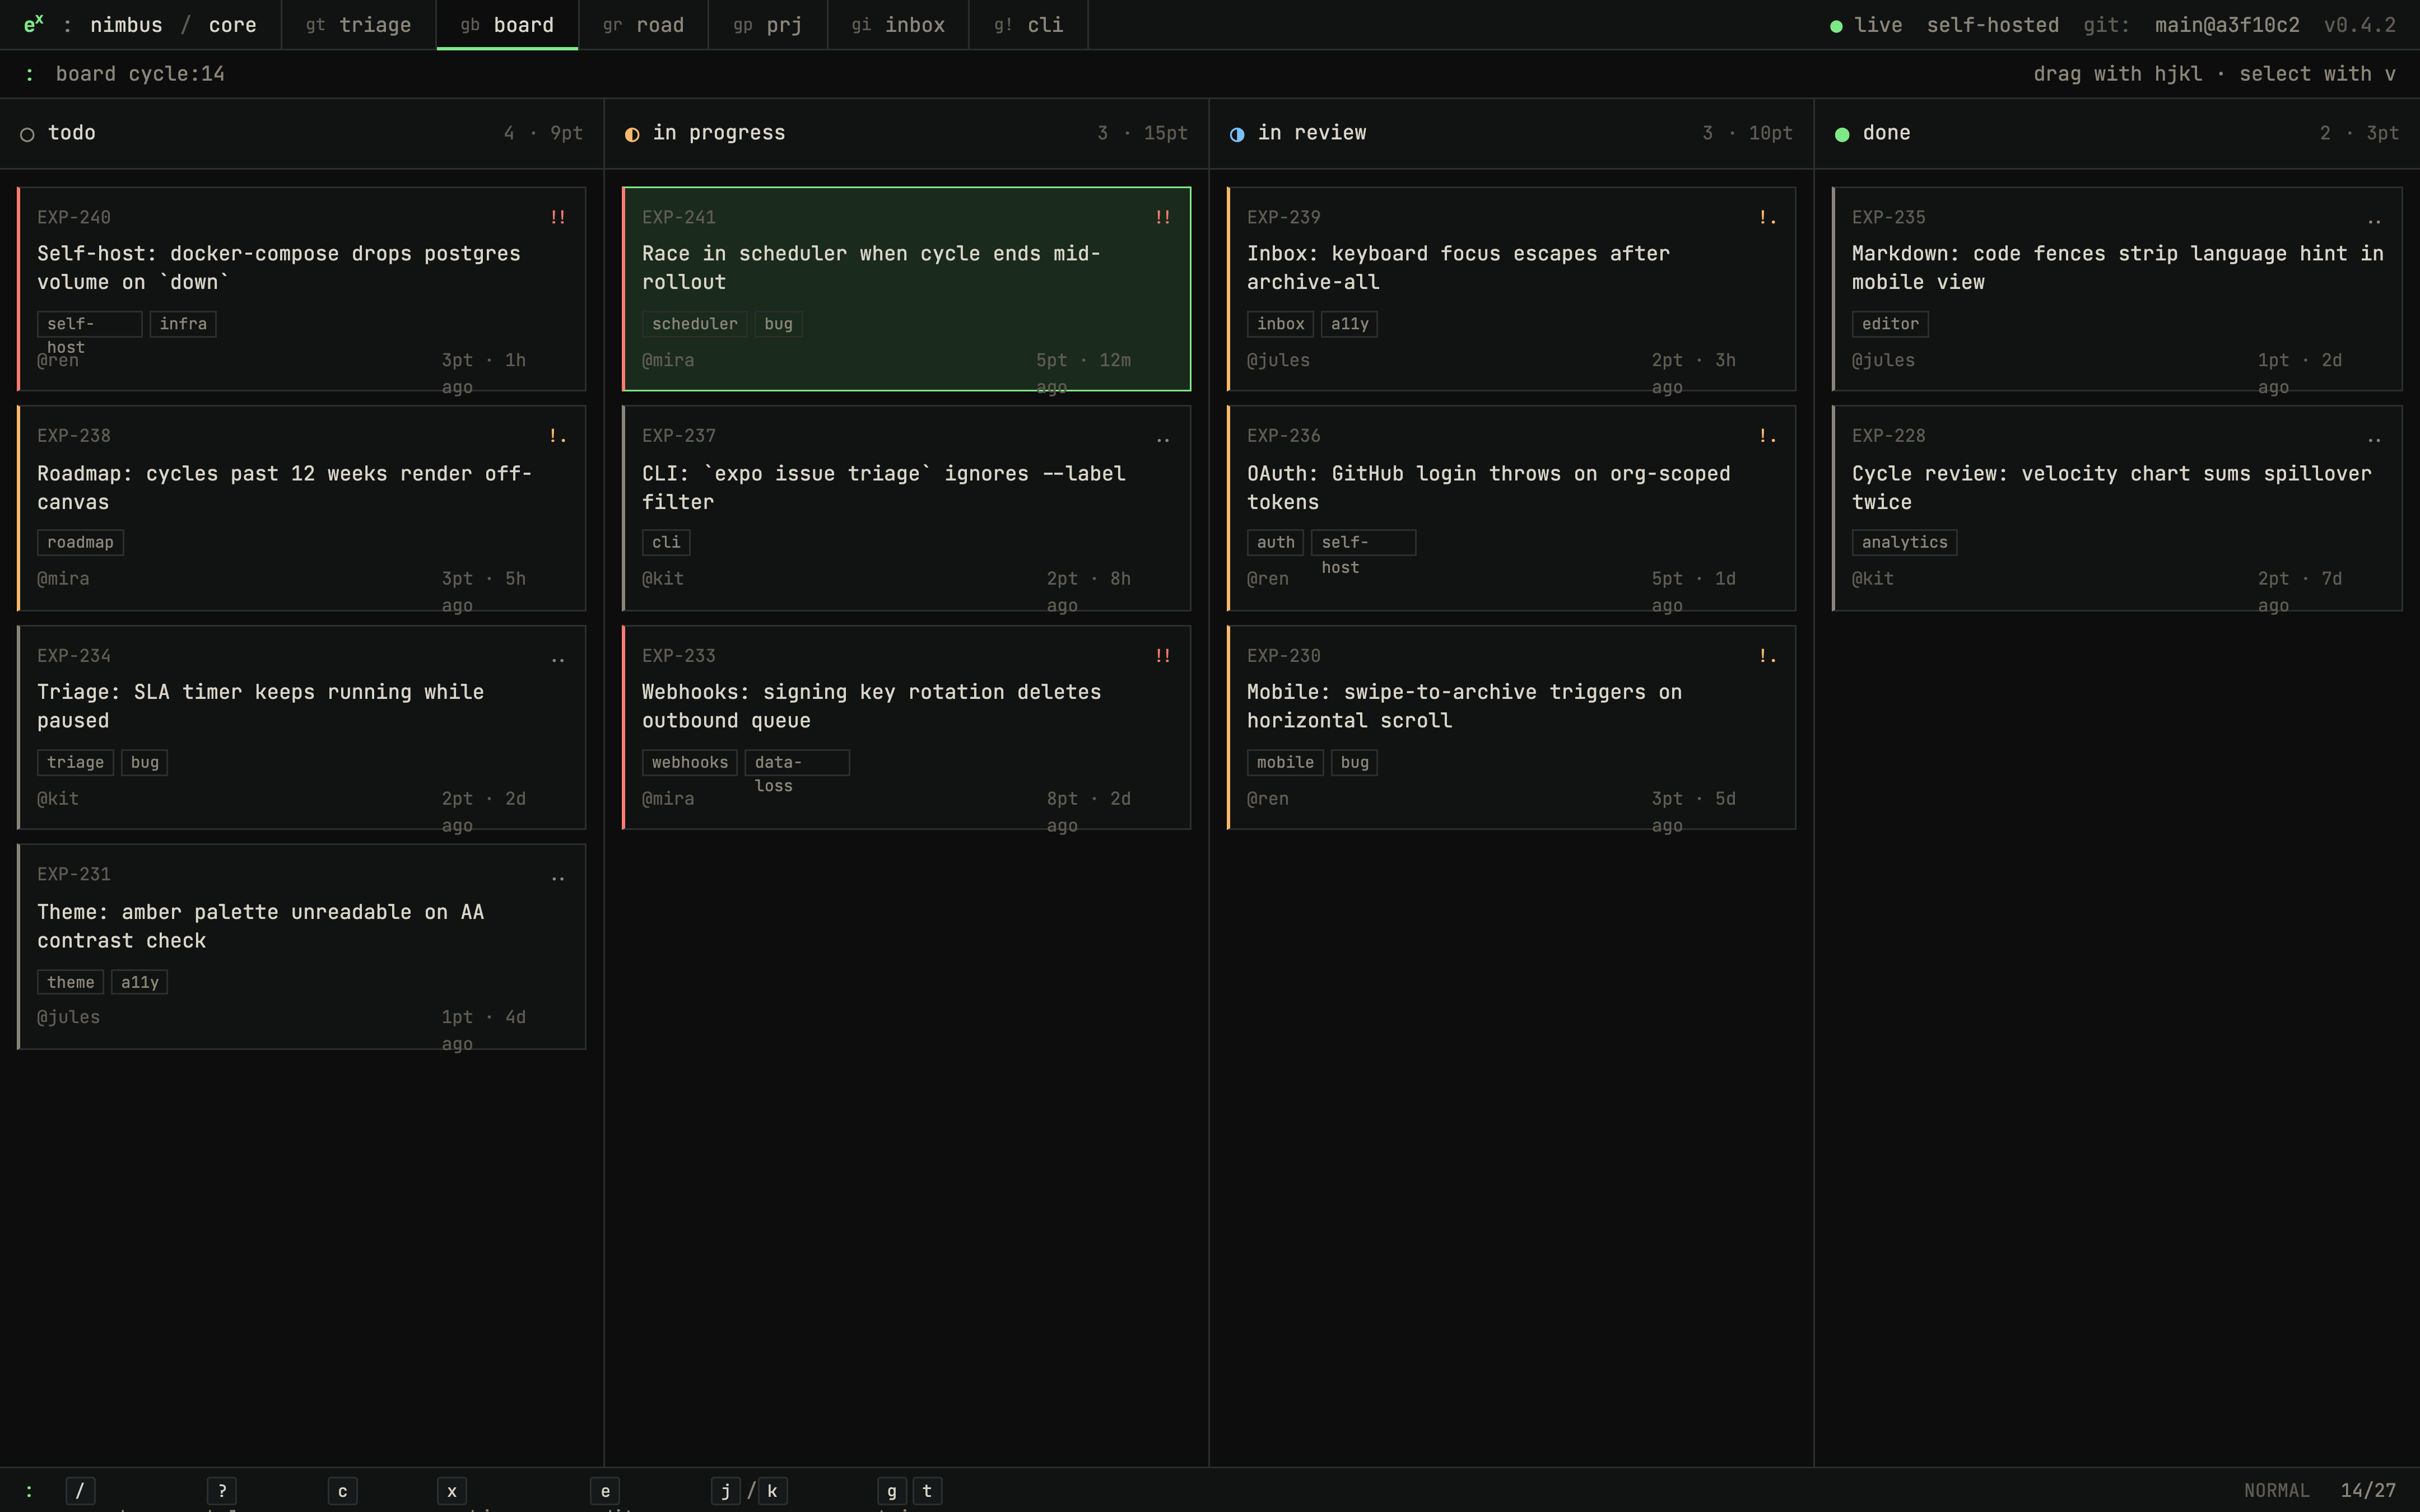Click the todo column status circle

point(27,134)
